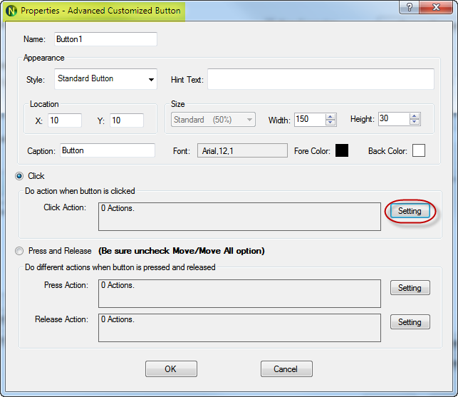
Task: Click the Height value field showing 30
Action: (394, 119)
